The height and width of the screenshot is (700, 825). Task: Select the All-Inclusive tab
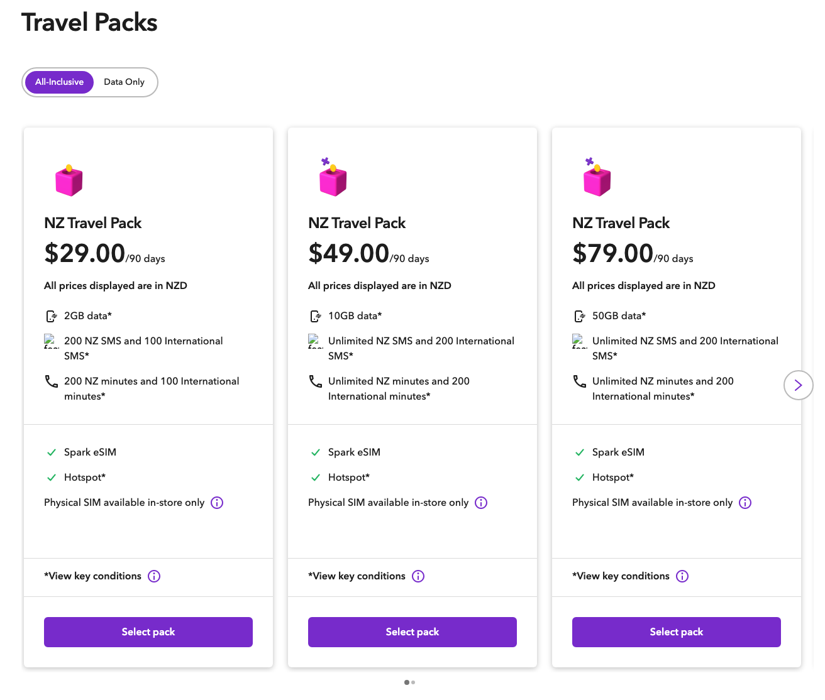point(59,82)
